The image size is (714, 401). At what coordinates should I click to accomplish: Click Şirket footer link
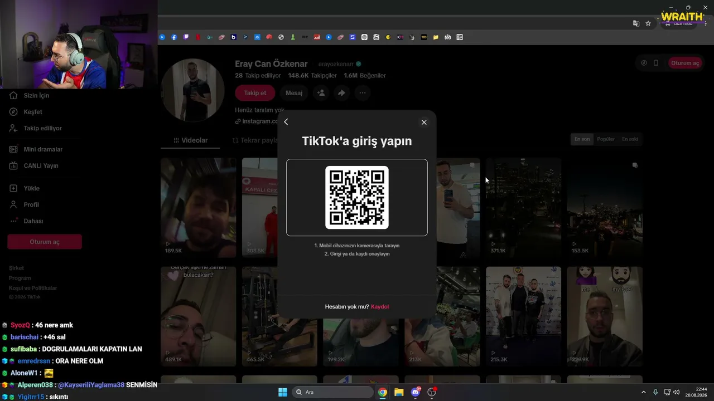click(x=16, y=268)
